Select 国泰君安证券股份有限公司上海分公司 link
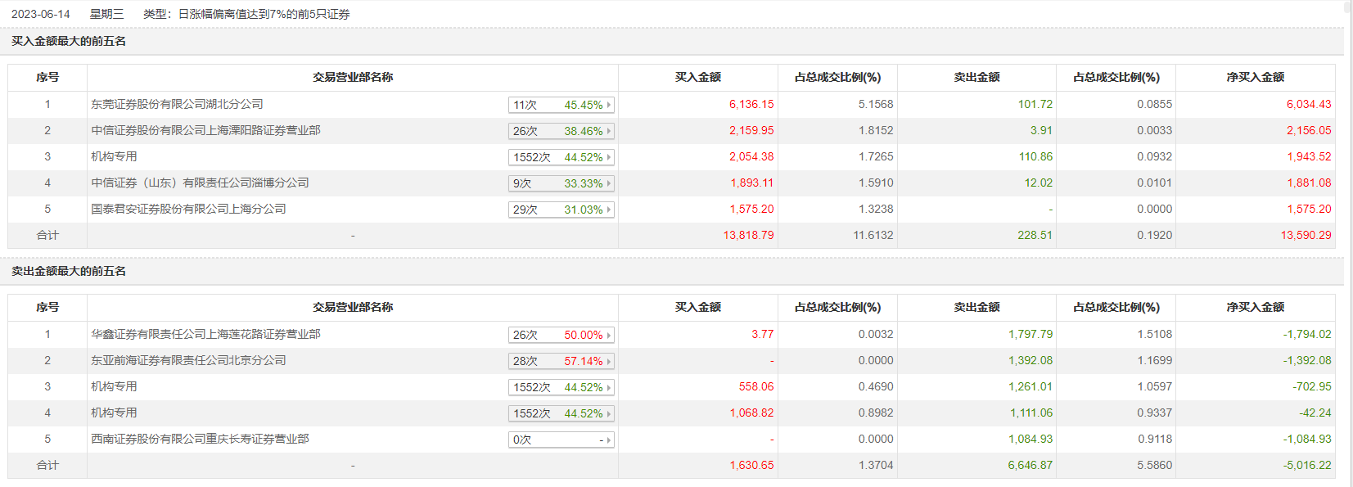The width and height of the screenshot is (1353, 487). click(188, 209)
